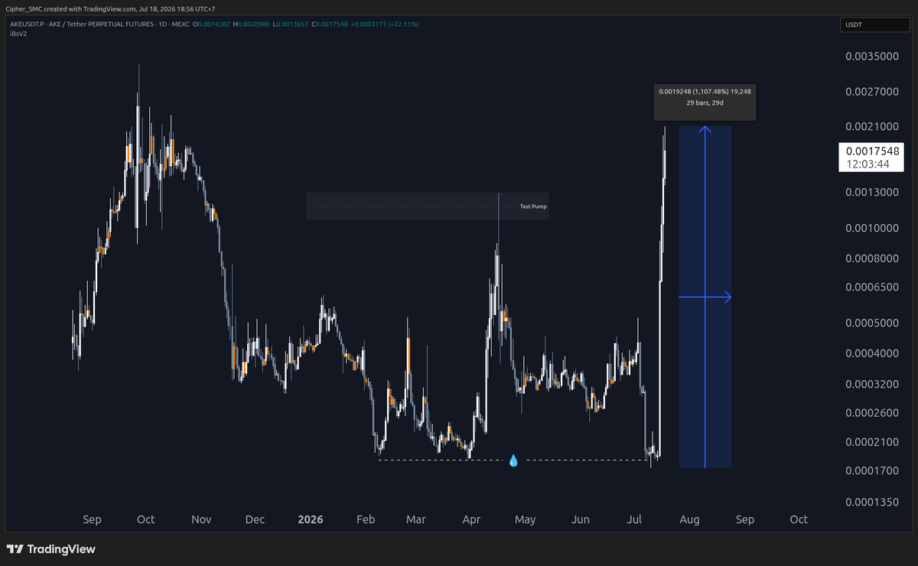Click the Apr label on time axis
The height and width of the screenshot is (566, 918).
click(x=471, y=519)
